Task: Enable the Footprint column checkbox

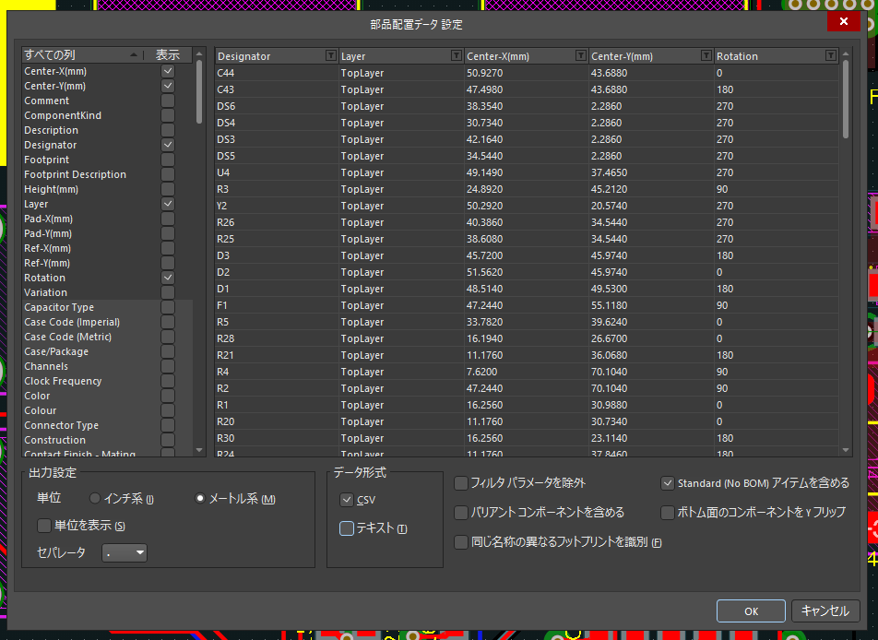Action: (168, 160)
